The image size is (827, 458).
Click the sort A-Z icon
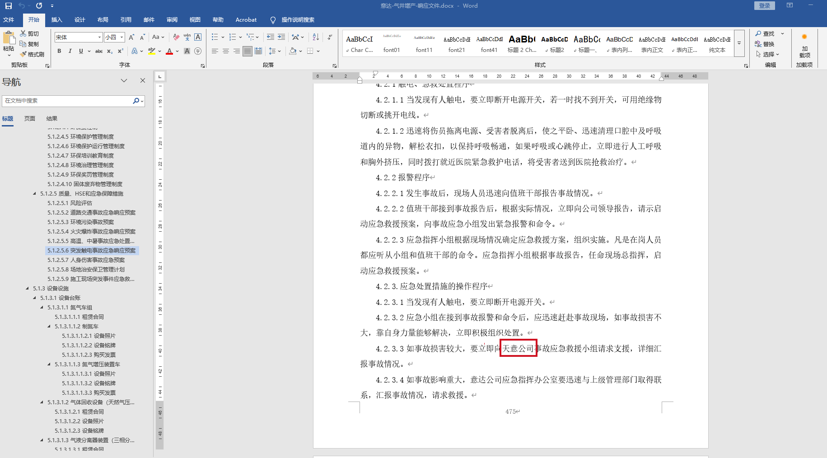tap(316, 37)
